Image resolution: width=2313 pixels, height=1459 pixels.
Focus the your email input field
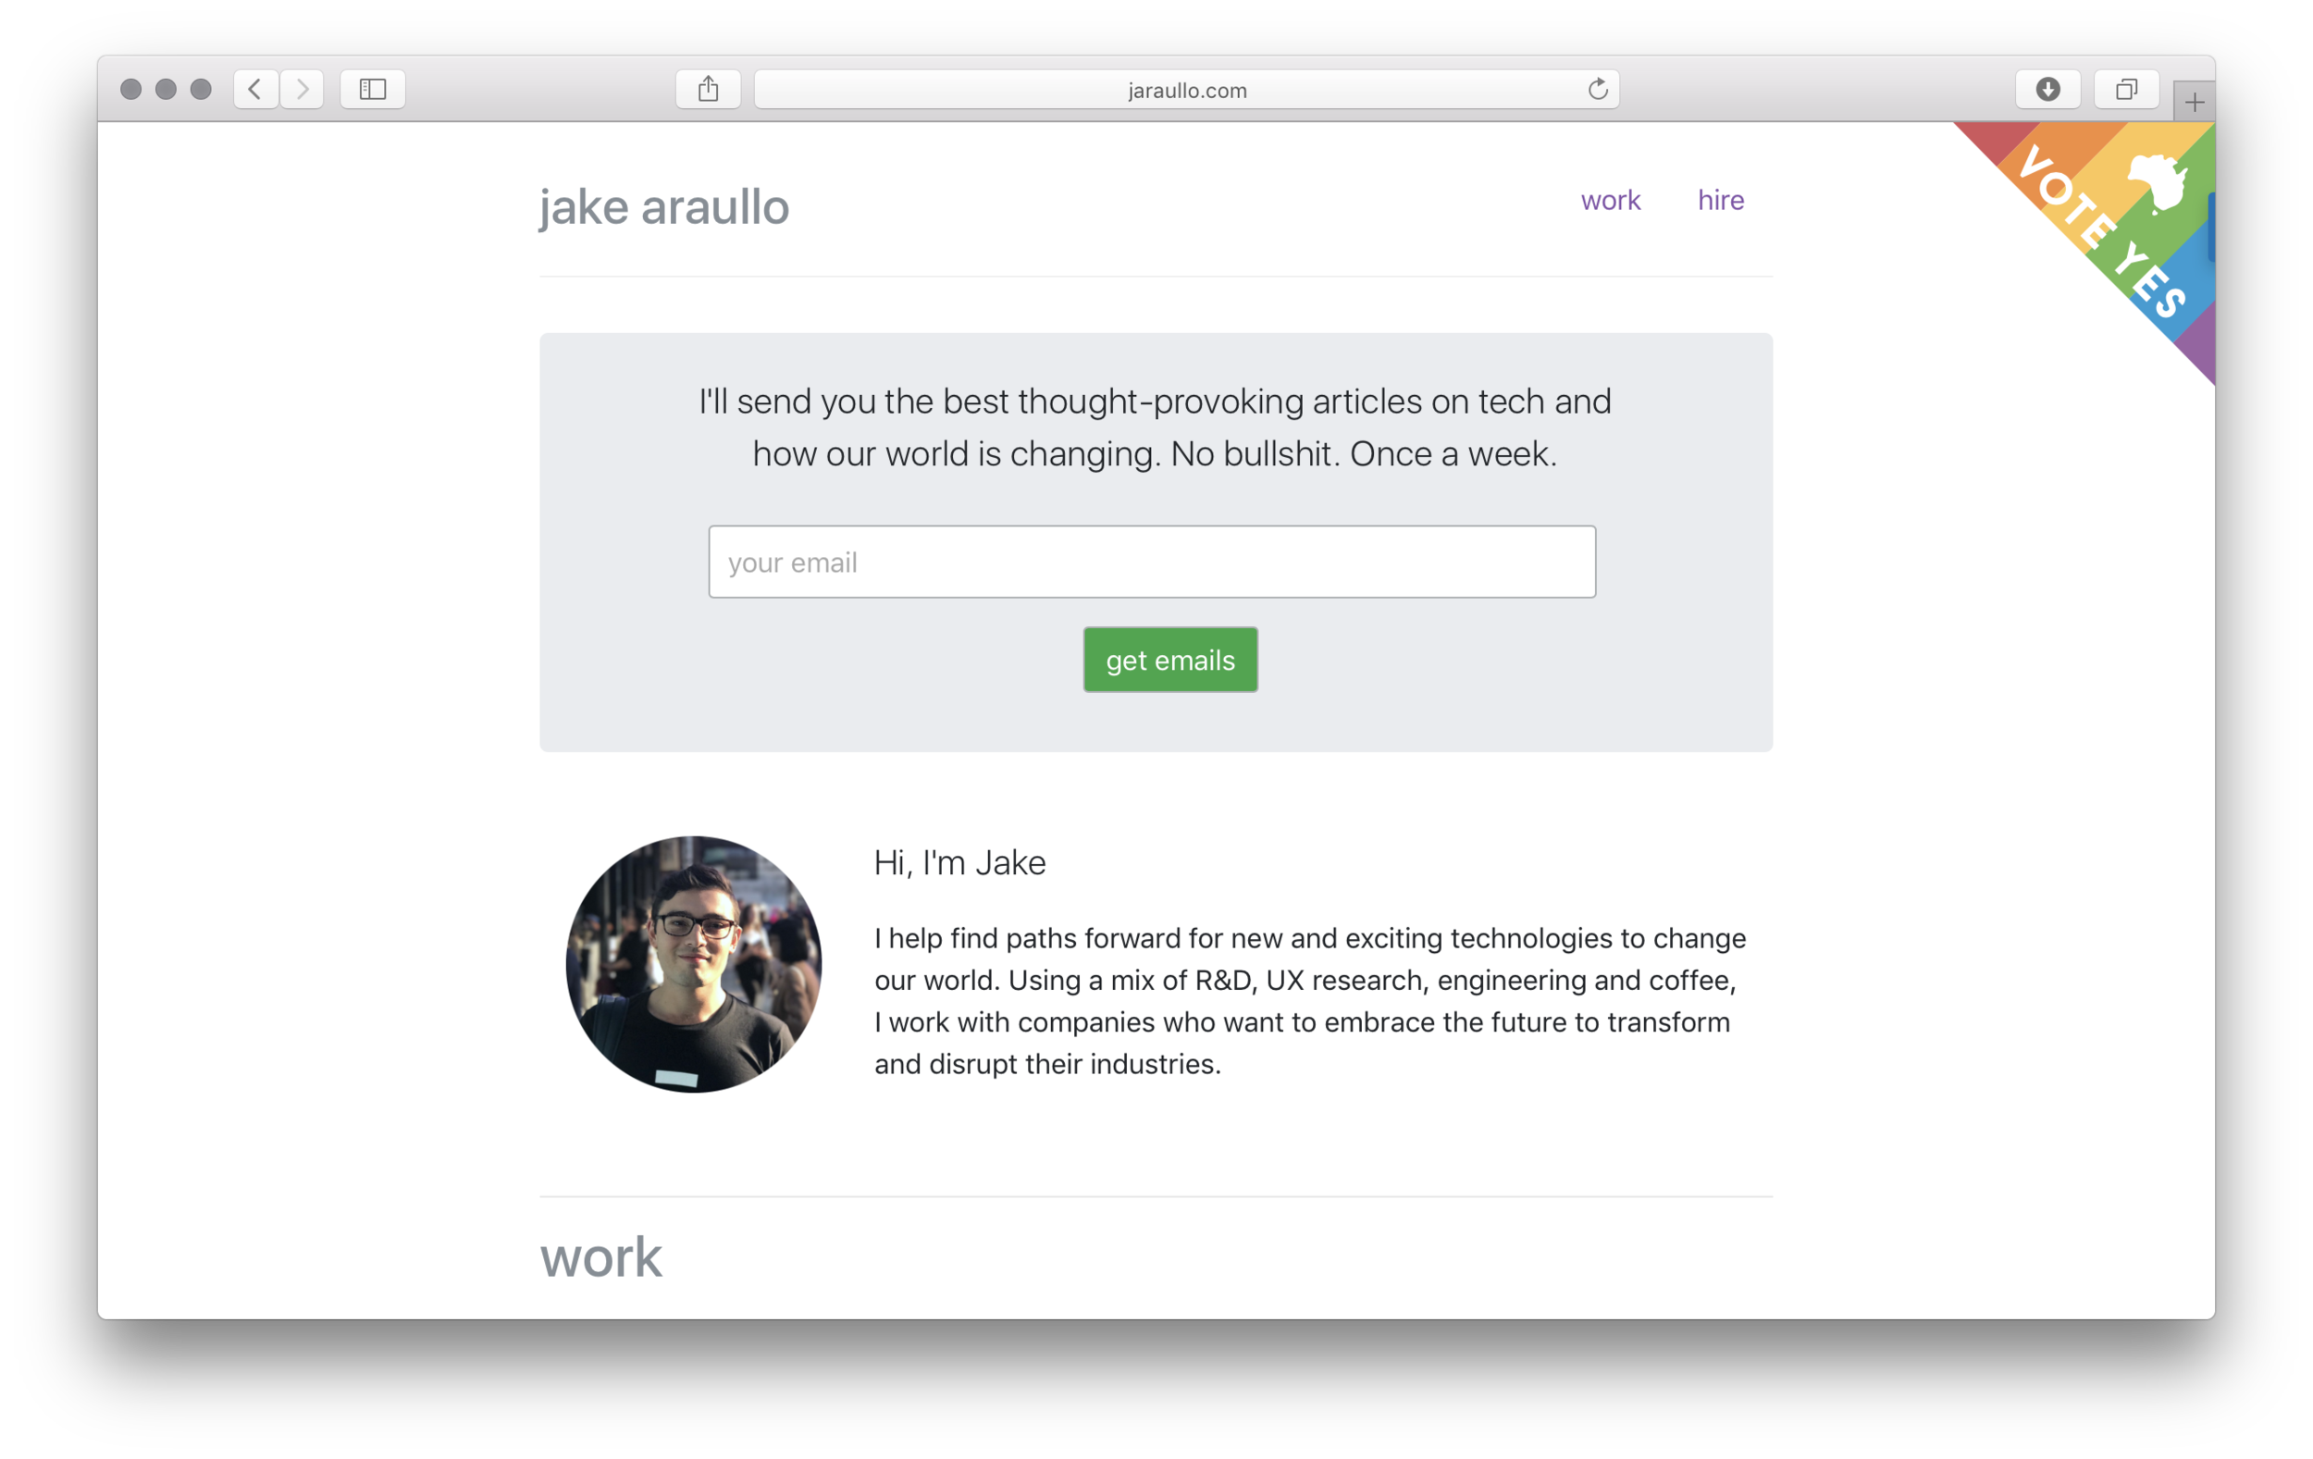coord(1152,562)
